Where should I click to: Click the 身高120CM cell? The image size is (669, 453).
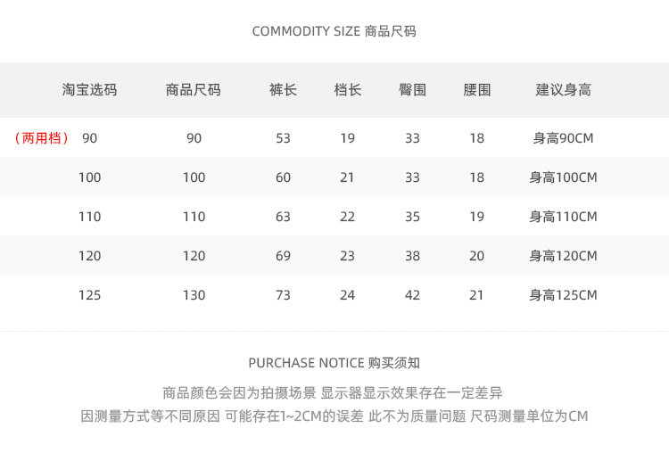click(563, 256)
